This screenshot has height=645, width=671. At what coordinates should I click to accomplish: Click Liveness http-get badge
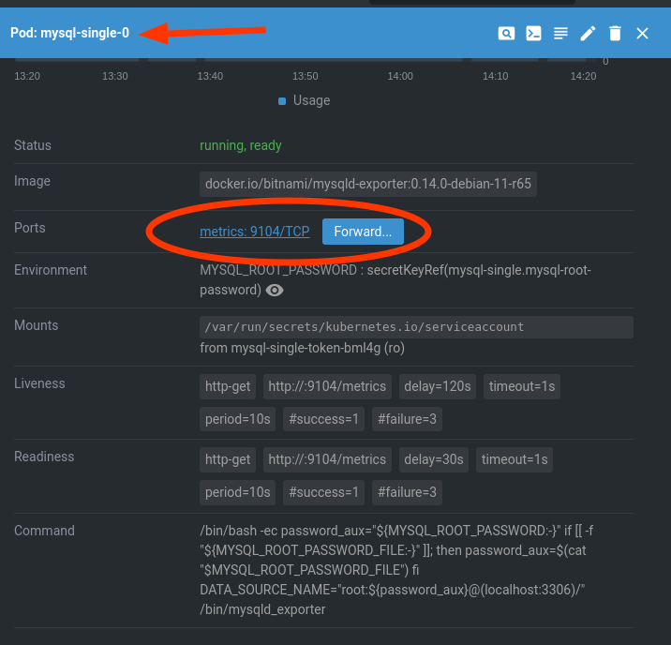(228, 386)
